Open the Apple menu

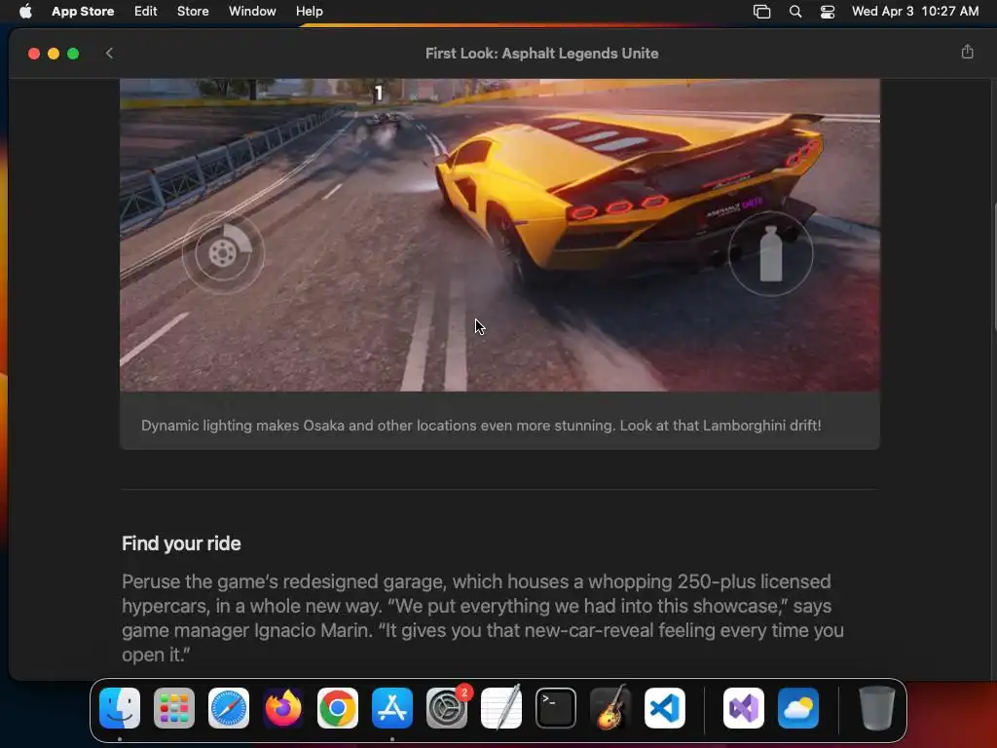pyautogui.click(x=25, y=12)
